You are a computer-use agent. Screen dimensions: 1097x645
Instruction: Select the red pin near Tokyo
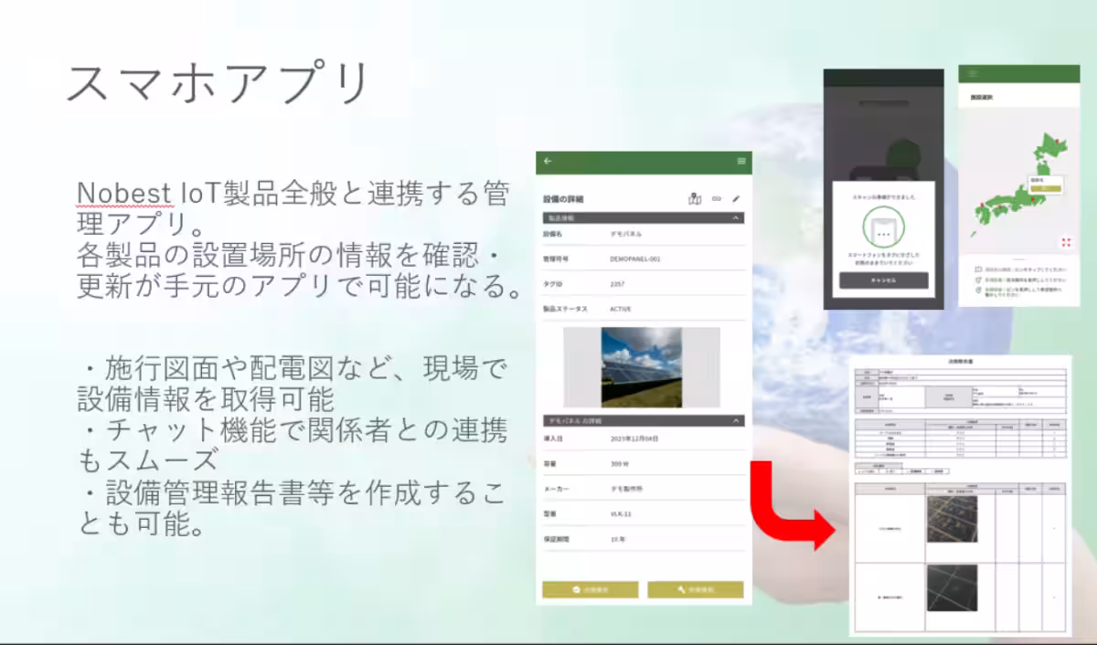click(1034, 200)
